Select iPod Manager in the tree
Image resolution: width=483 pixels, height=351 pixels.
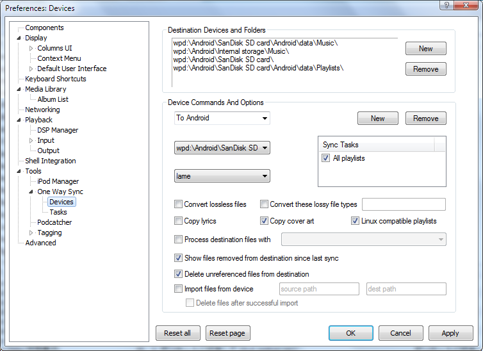click(58, 181)
